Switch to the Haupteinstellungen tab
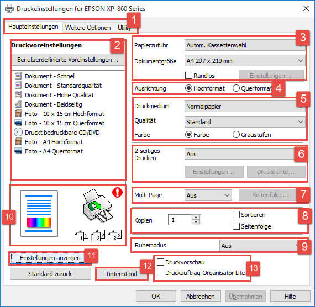Screen dimensions: 315x307 point(33,27)
